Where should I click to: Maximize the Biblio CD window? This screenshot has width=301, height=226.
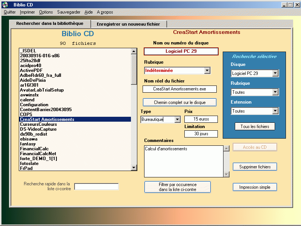coord(290,5)
